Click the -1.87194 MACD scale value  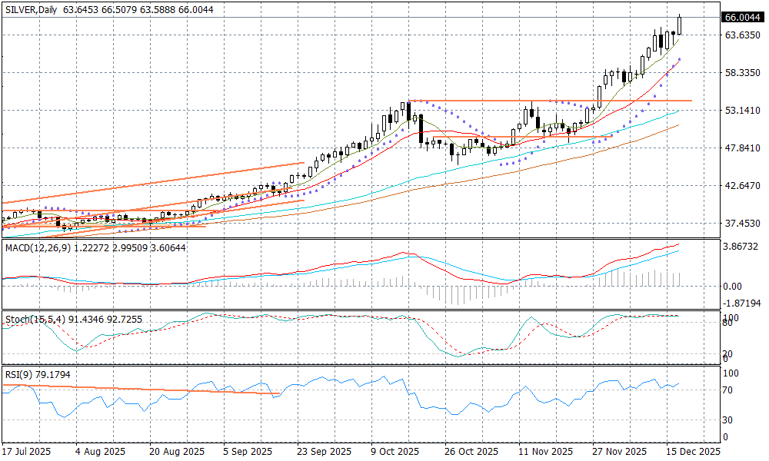(x=742, y=305)
